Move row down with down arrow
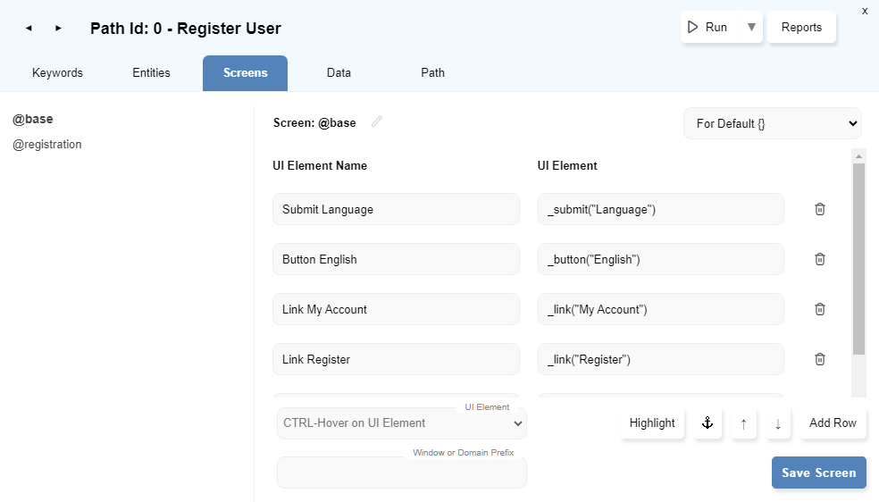This screenshot has height=502, width=879. [x=778, y=423]
